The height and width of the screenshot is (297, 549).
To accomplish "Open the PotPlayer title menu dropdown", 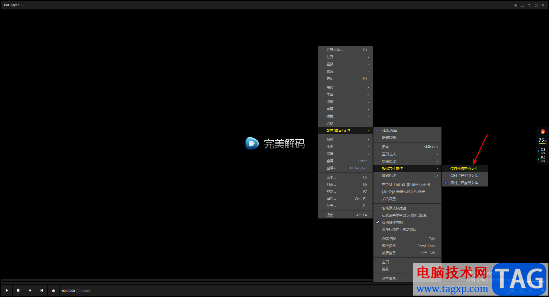I will [x=13, y=5].
